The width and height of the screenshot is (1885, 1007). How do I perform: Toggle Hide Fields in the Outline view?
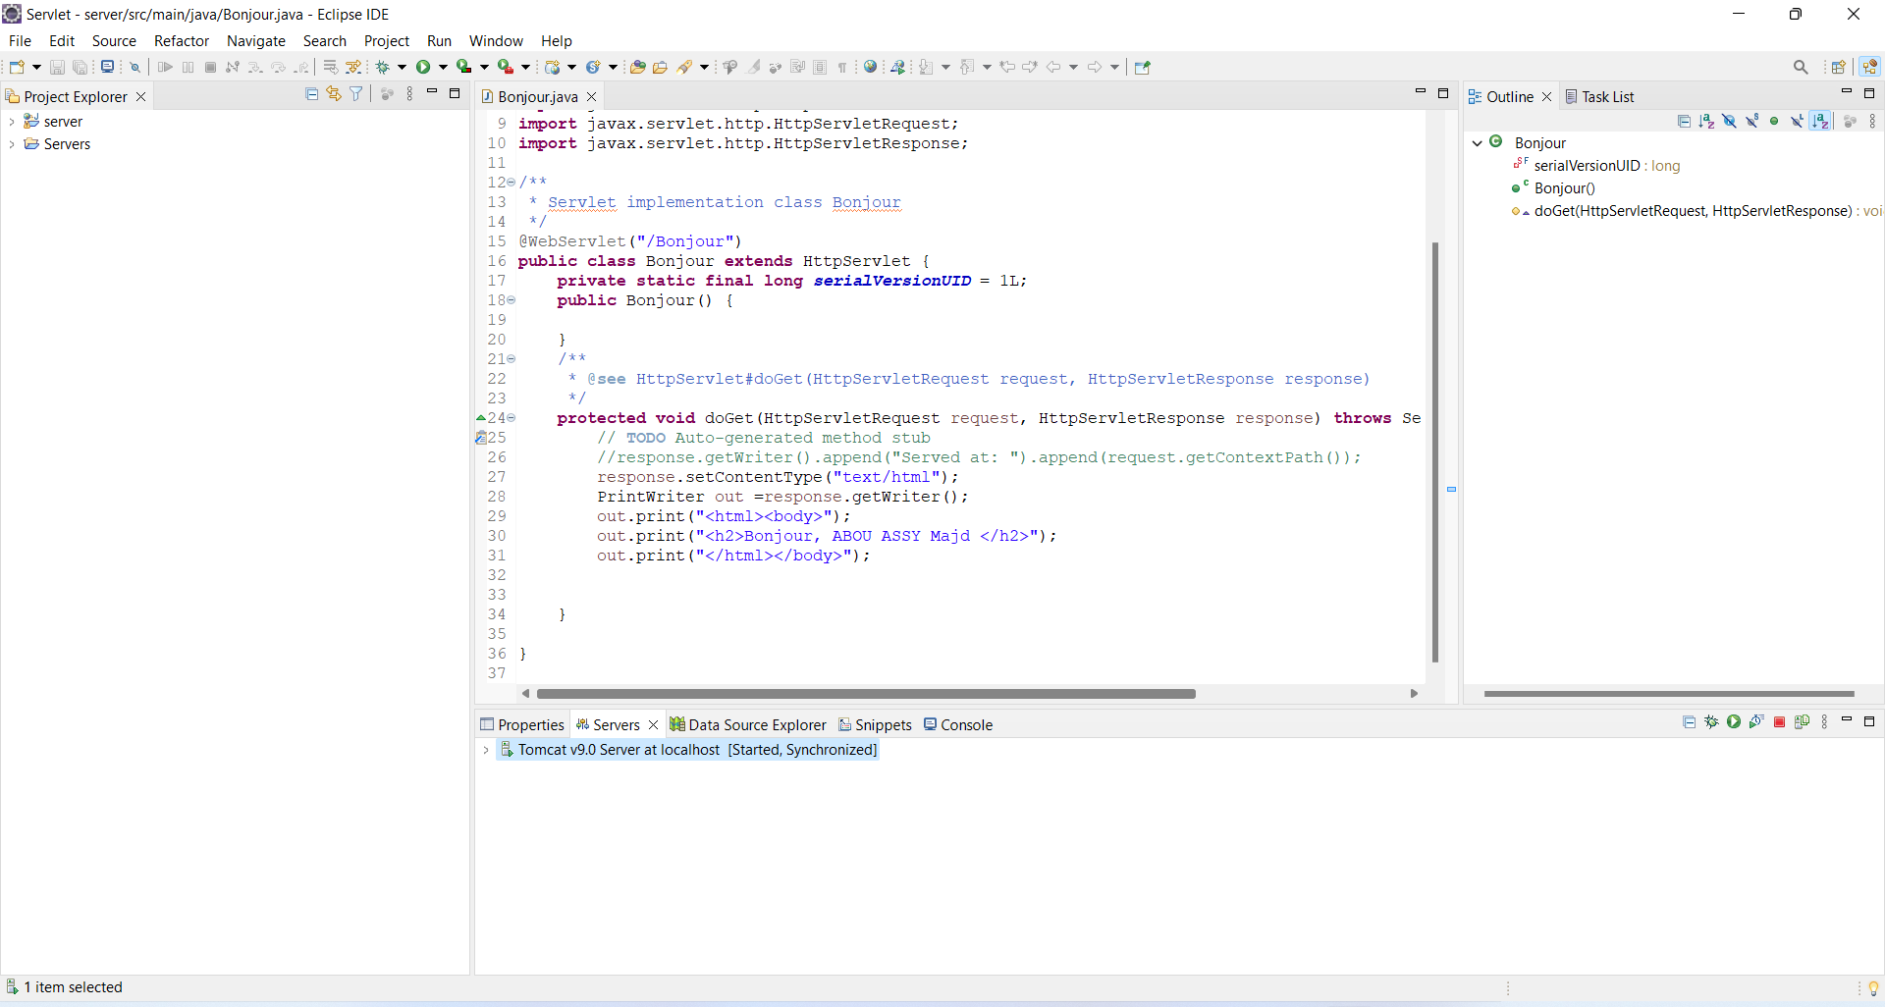pyautogui.click(x=1729, y=120)
